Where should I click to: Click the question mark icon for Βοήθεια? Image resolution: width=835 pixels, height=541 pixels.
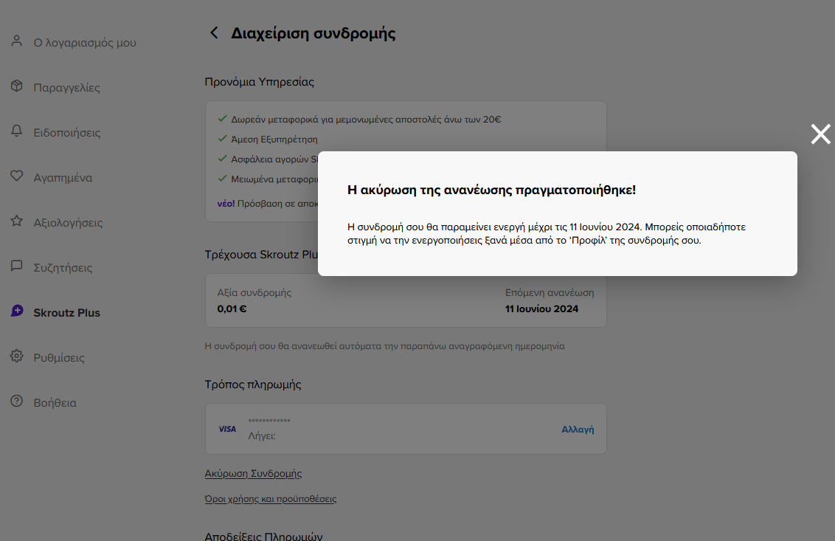pyautogui.click(x=16, y=402)
